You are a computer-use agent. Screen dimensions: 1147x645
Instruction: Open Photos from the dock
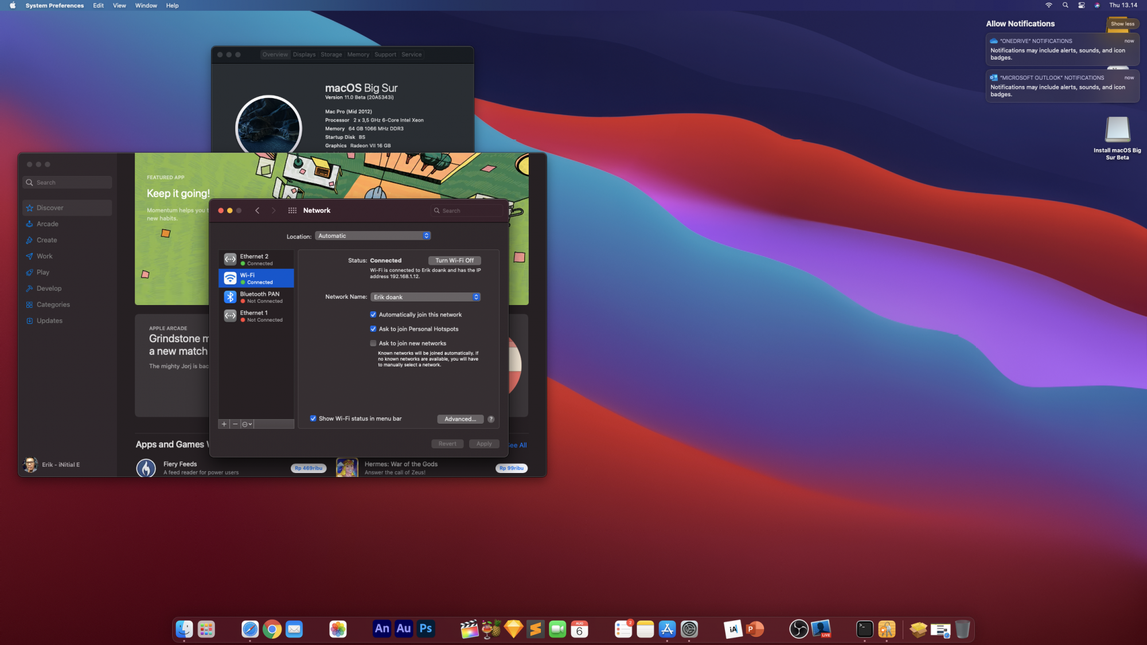338,629
